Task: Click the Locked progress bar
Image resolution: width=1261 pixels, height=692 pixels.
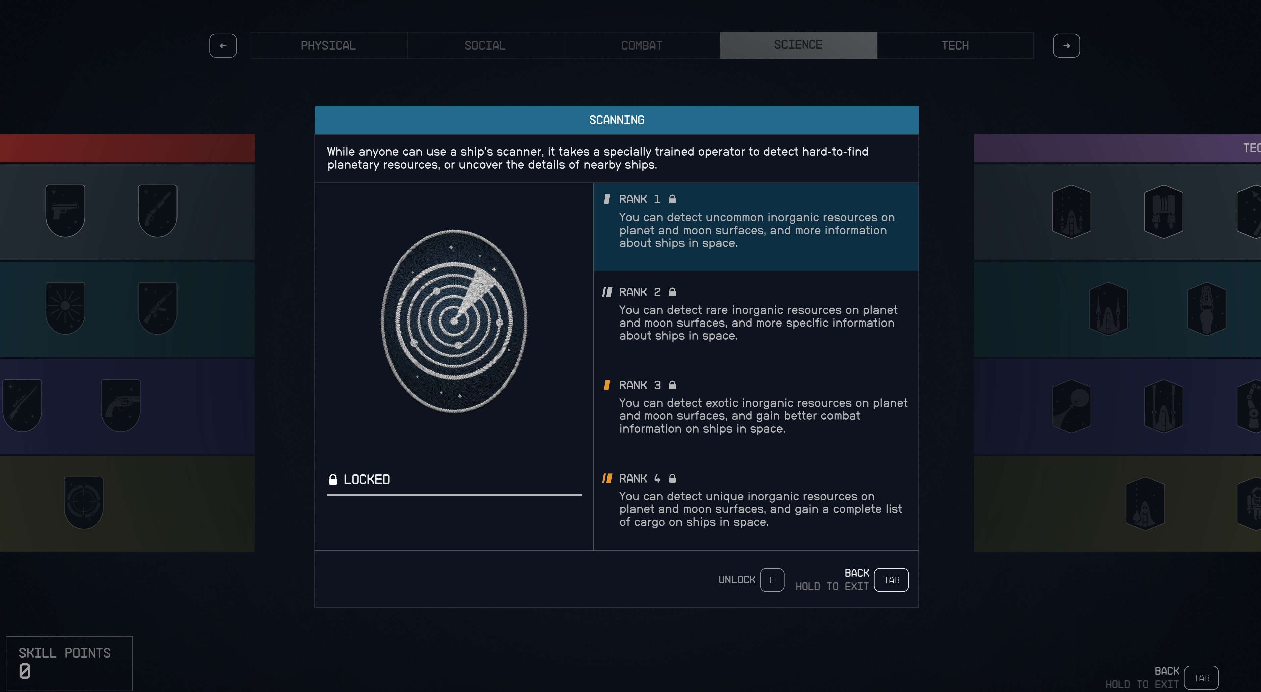Action: pyautogui.click(x=454, y=496)
